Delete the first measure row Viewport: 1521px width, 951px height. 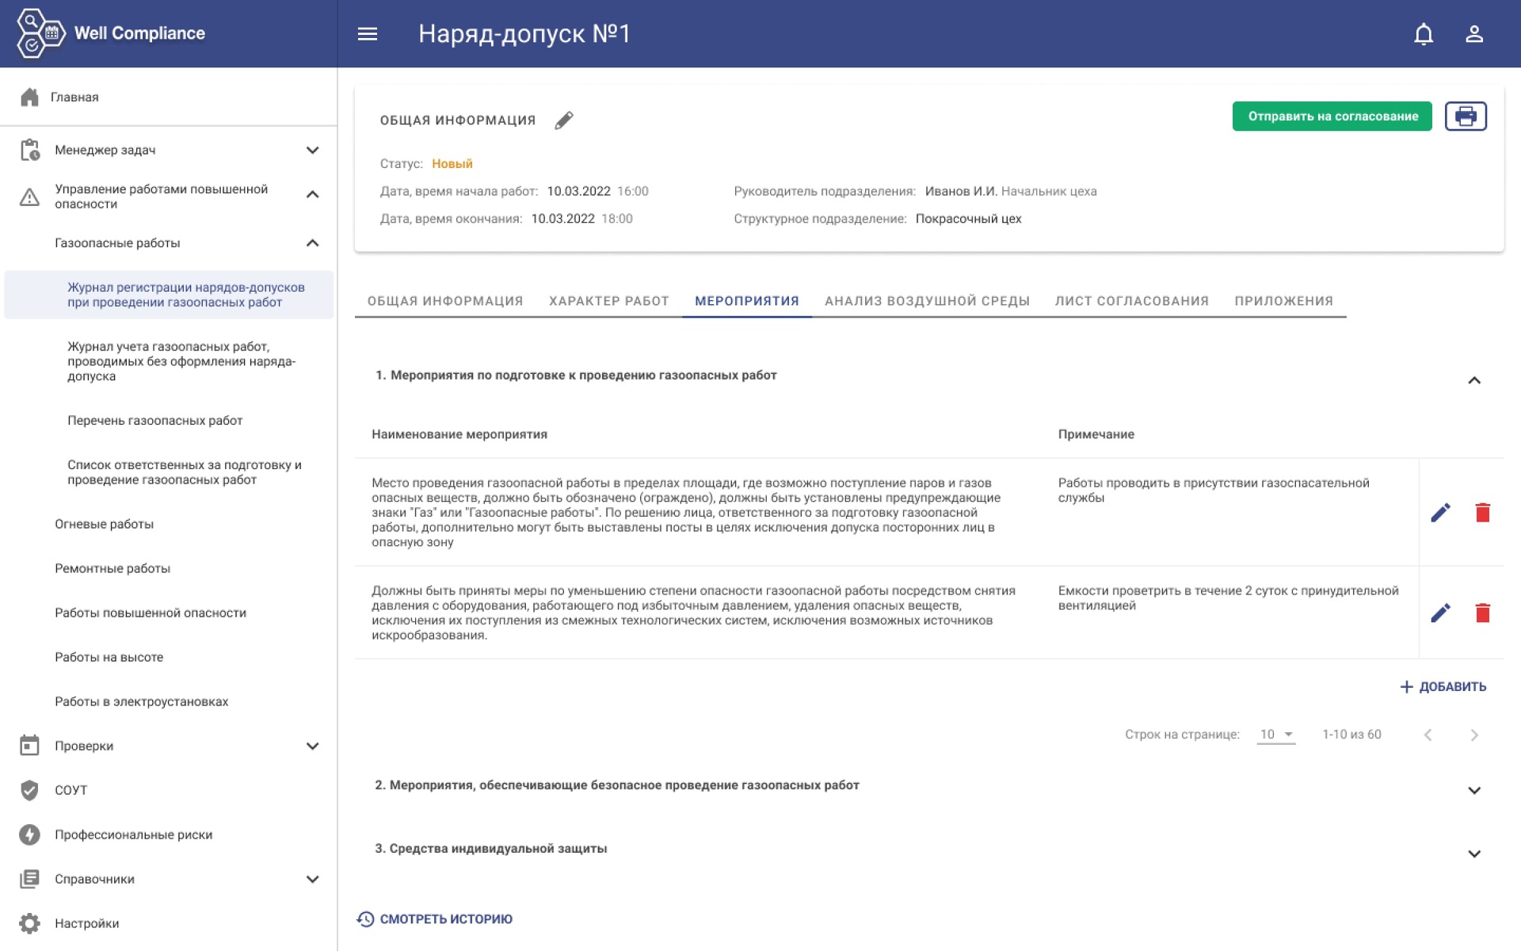click(1482, 513)
